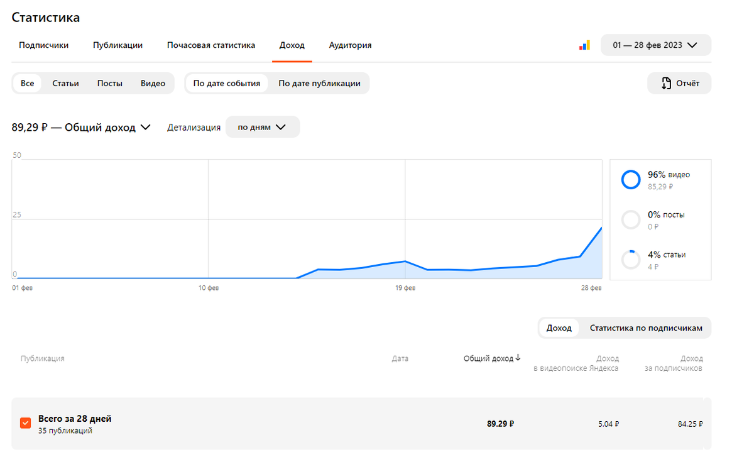Click the 19 фев axis label
This screenshot has height=457, width=754.
[405, 288]
